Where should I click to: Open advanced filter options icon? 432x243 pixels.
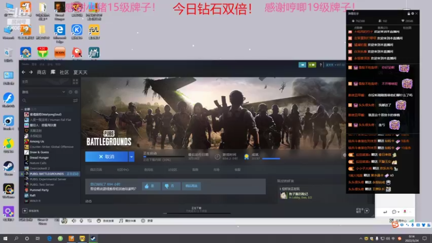(x=75, y=100)
